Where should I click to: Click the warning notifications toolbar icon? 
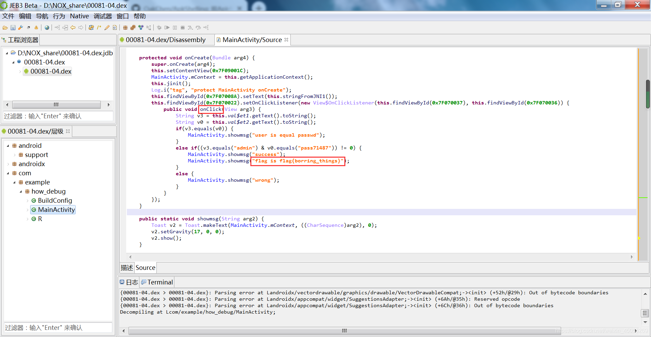[x=36, y=28]
